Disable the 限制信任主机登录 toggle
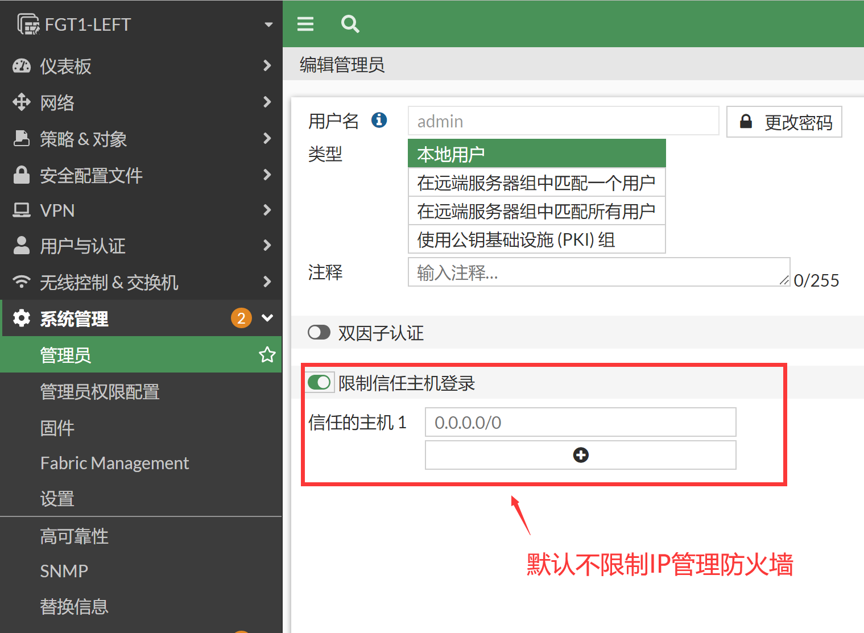The image size is (864, 633). click(x=319, y=382)
